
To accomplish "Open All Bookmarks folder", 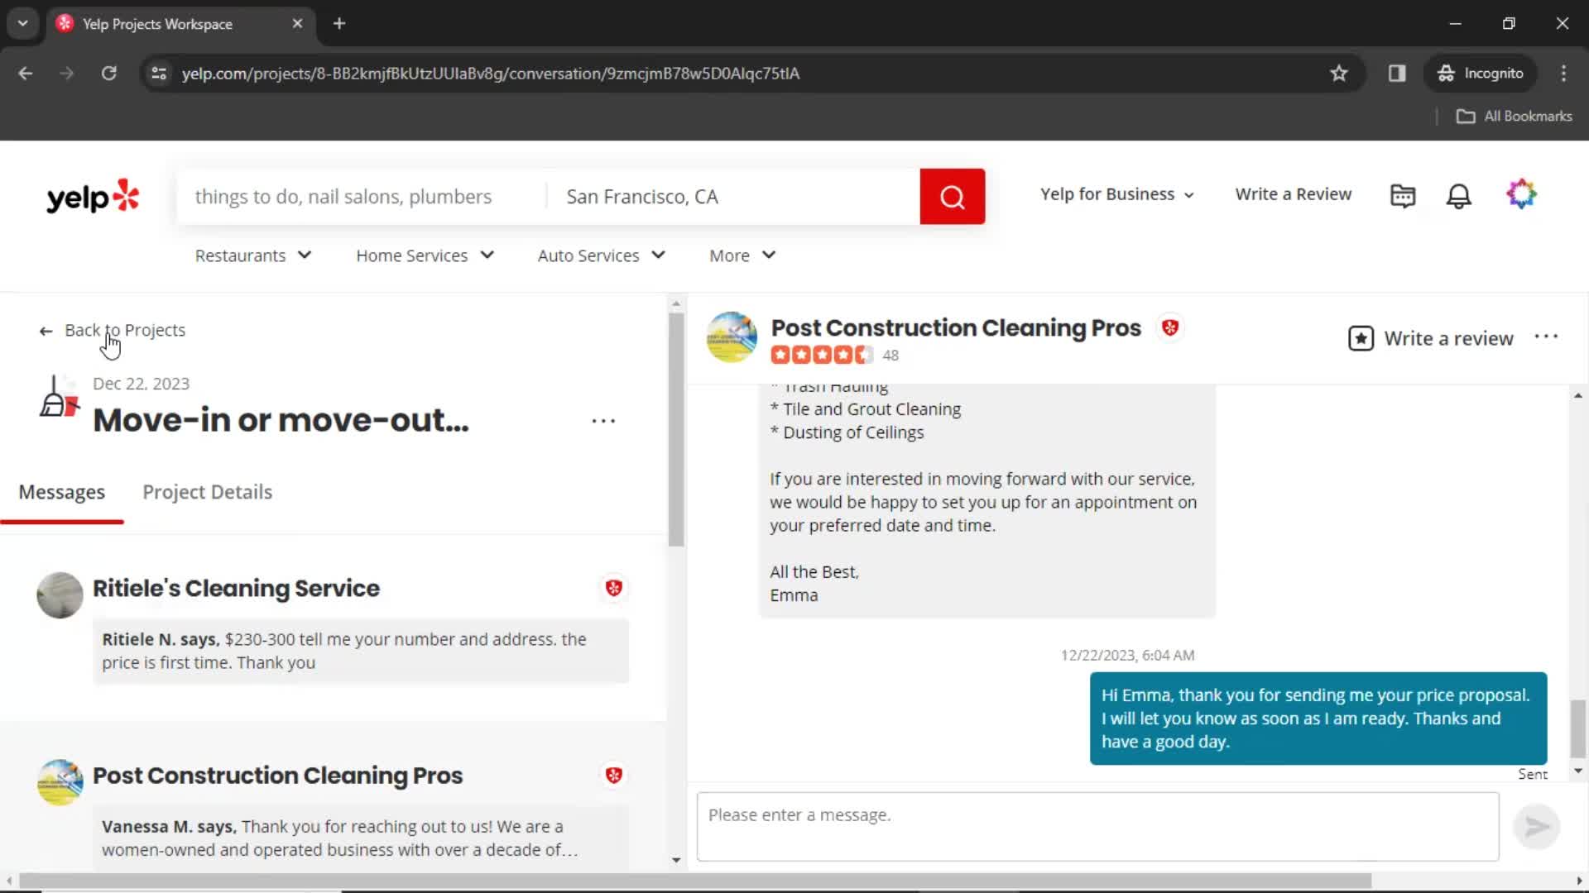I will tap(1515, 117).
